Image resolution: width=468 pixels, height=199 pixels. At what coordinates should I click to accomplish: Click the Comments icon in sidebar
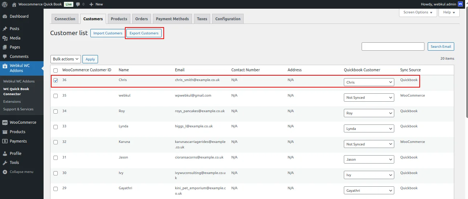[x=5, y=56]
